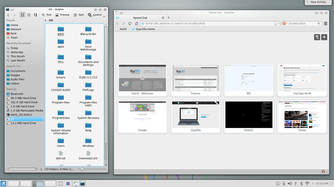Click search magnifier in QupZilla
The height and width of the screenshot is (187, 334).
(319, 24)
